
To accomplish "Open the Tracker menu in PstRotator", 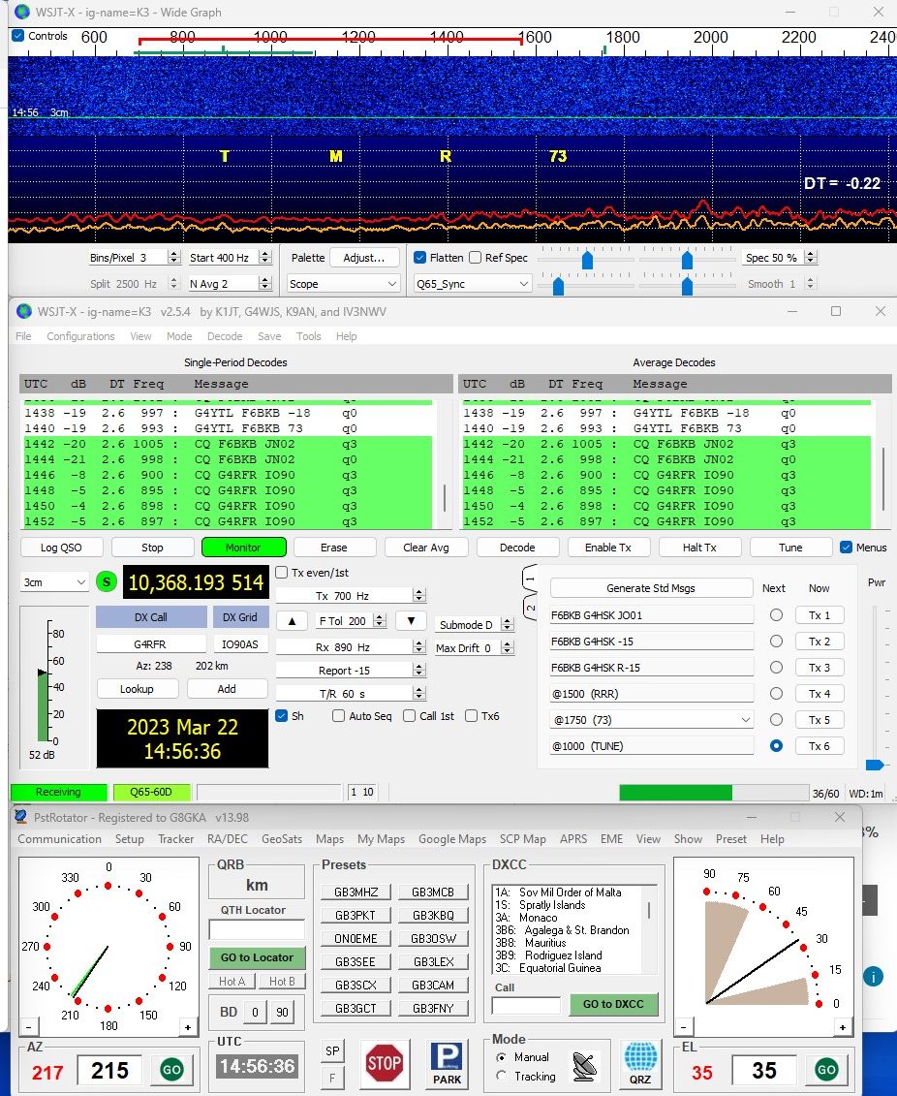I will [x=176, y=839].
